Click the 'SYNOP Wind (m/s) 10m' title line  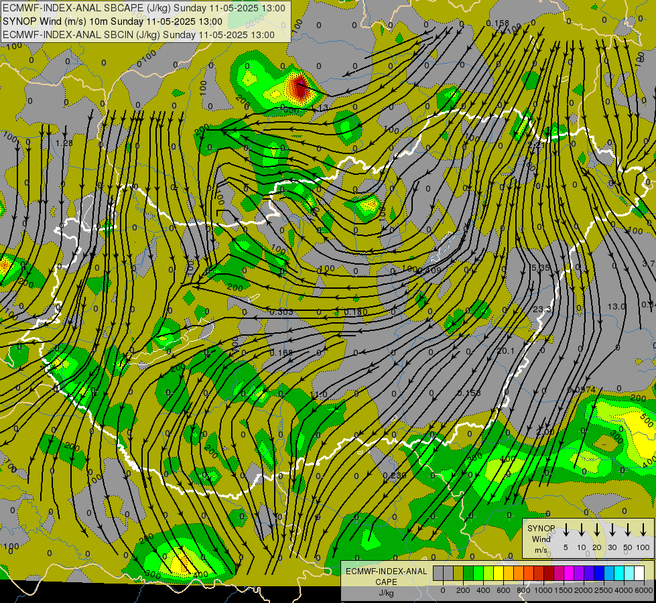[x=113, y=21]
